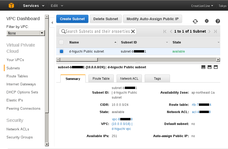This screenshot has width=228, height=149.
Task: Open Elastic IPs in sidebar
Action: tap(14, 100)
